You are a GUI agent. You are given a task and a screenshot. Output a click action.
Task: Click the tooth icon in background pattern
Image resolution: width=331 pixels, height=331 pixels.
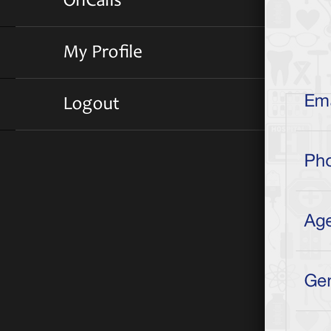[x=279, y=68]
